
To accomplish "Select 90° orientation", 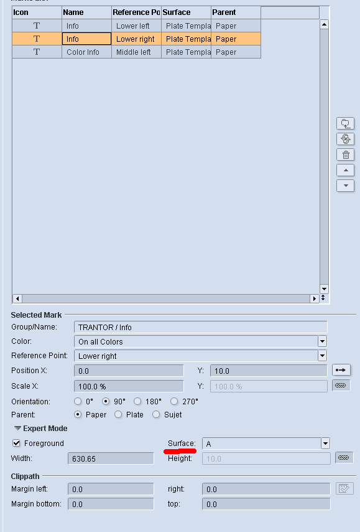I will tap(106, 401).
